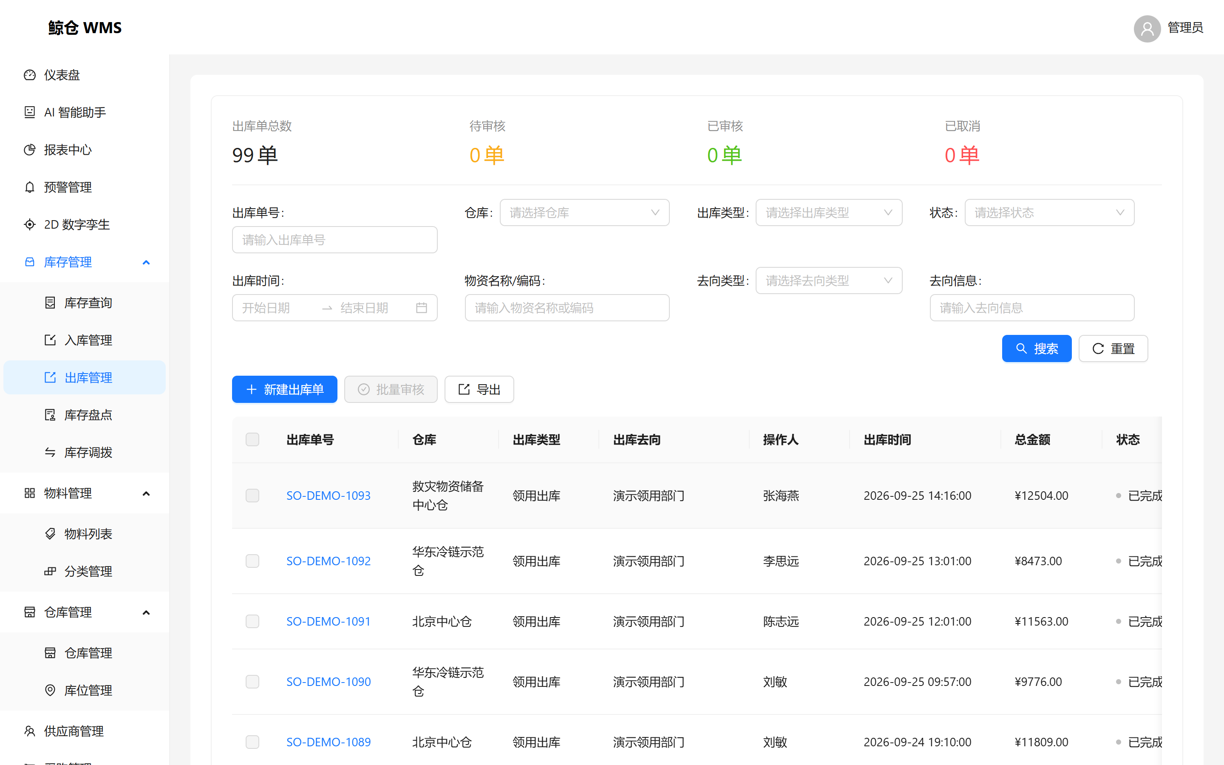Open order link SO-DEMO-1091
The height and width of the screenshot is (765, 1224).
point(328,621)
